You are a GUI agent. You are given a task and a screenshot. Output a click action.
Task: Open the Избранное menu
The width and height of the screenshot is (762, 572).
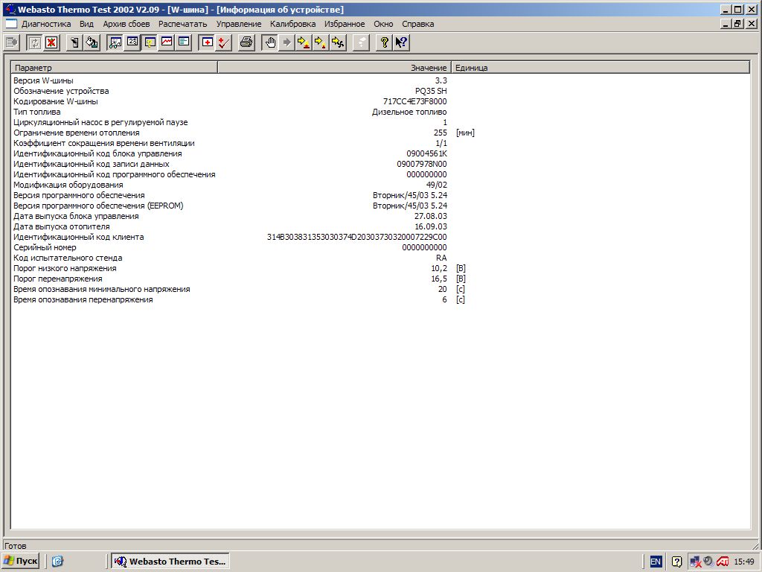[x=345, y=24]
